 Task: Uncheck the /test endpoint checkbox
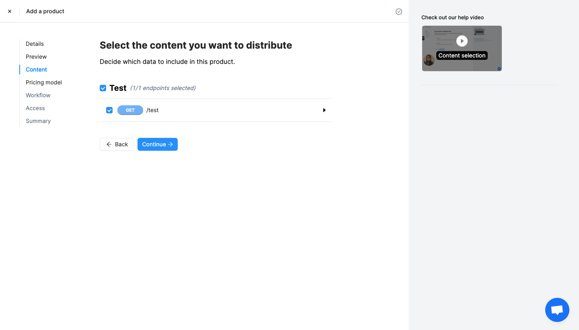[109, 110]
